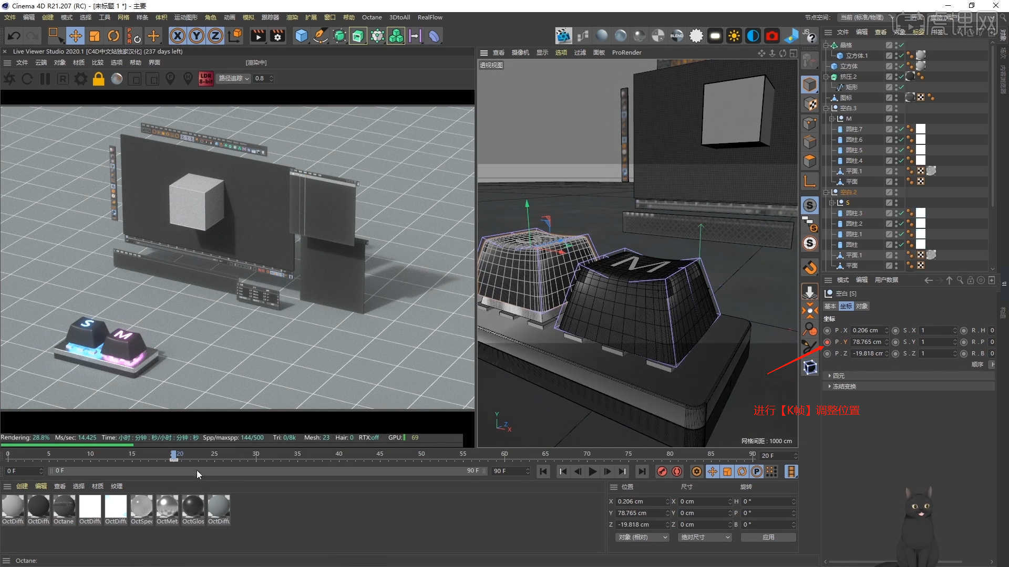Screen dimensions: 1009x567
Task: Click the timeline playhead at frame 20
Action: (x=174, y=455)
